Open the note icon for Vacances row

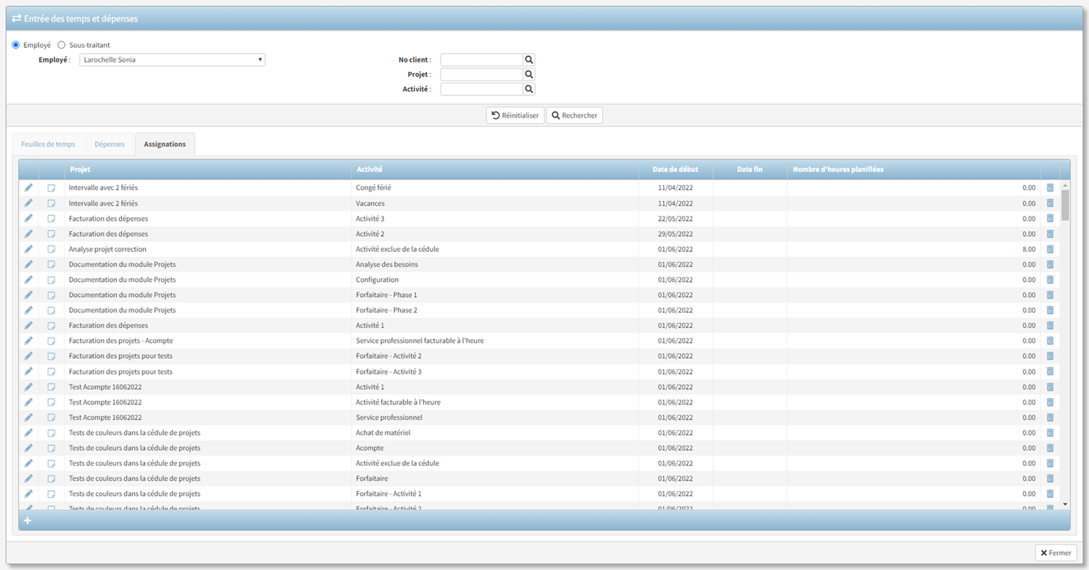(x=52, y=203)
